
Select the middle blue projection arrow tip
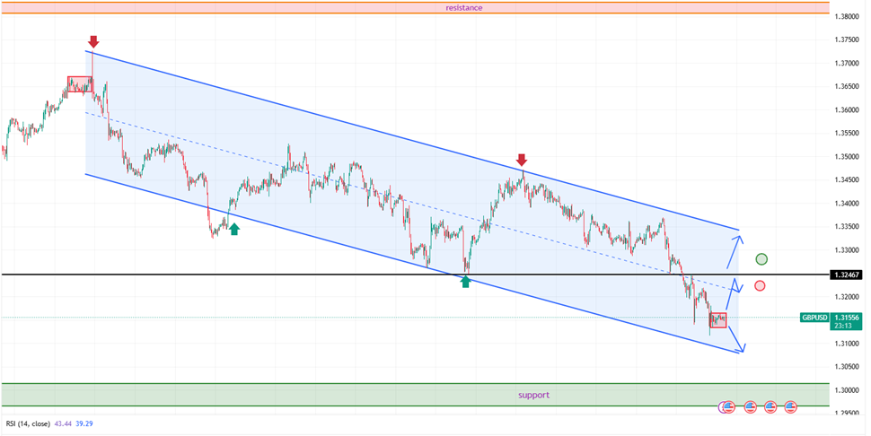[x=737, y=283]
